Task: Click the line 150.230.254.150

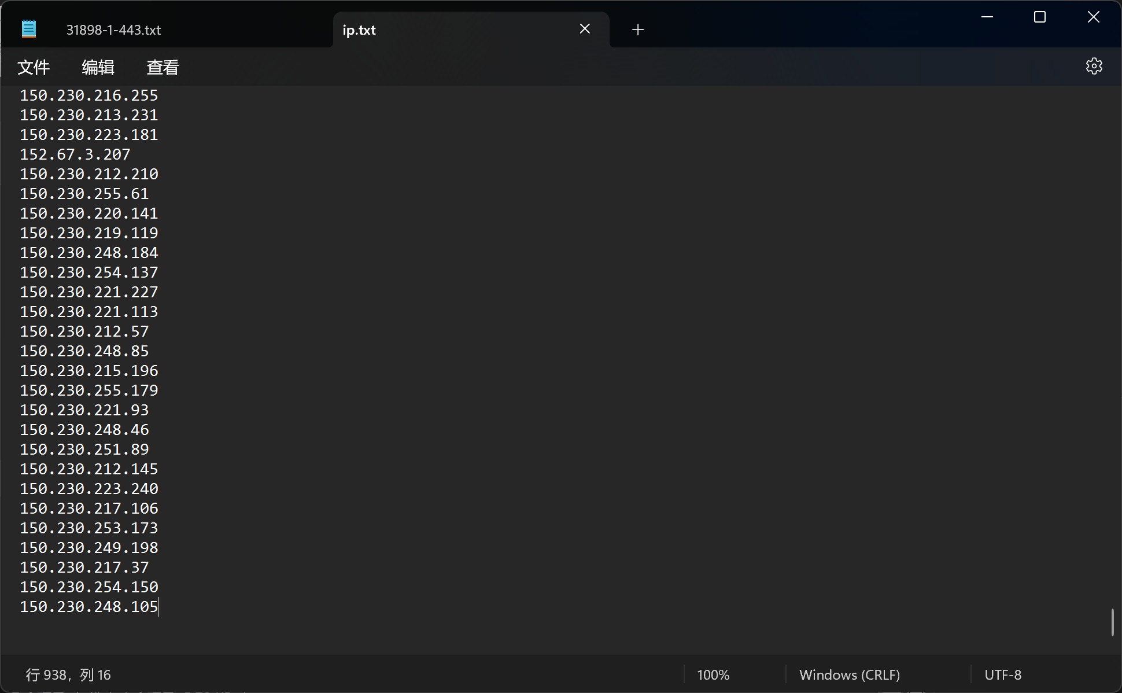Action: point(89,587)
